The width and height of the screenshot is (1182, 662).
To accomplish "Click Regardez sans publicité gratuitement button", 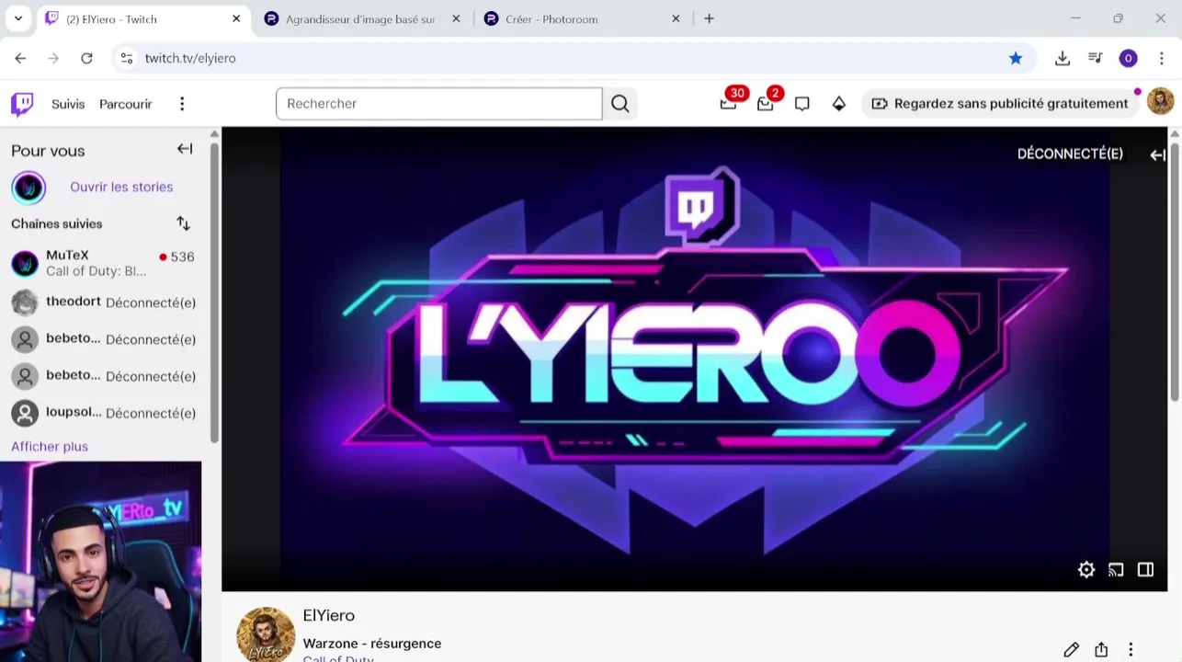I will 1000,104.
